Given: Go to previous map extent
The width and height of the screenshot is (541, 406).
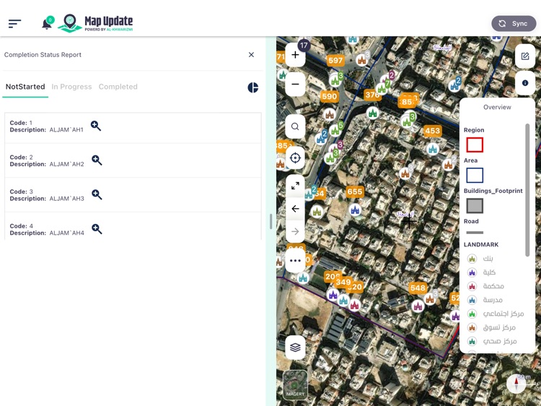Looking at the screenshot, I should pyautogui.click(x=295, y=209).
